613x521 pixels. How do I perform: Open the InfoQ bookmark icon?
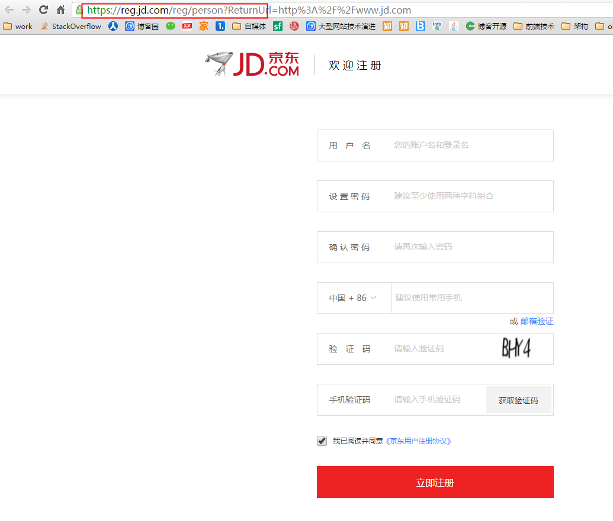click(x=437, y=26)
